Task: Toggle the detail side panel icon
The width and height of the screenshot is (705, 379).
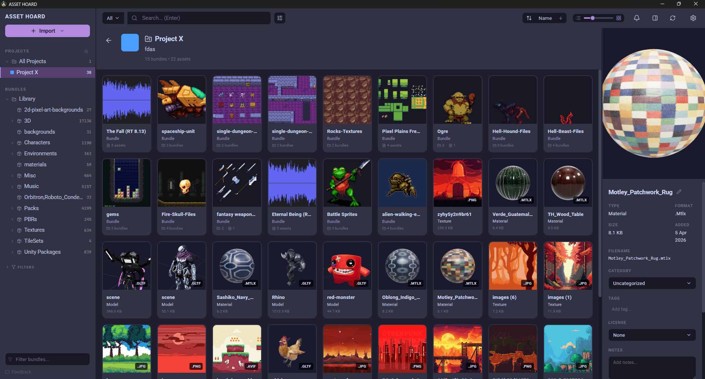Action: pos(655,18)
